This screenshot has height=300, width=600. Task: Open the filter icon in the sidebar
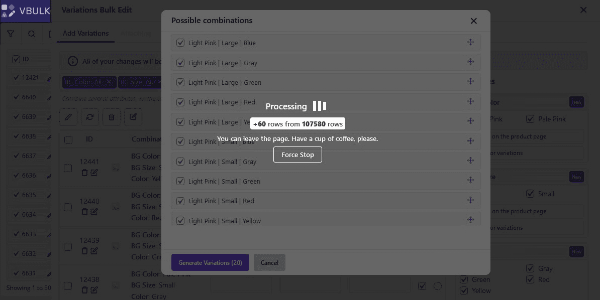[x=11, y=33]
